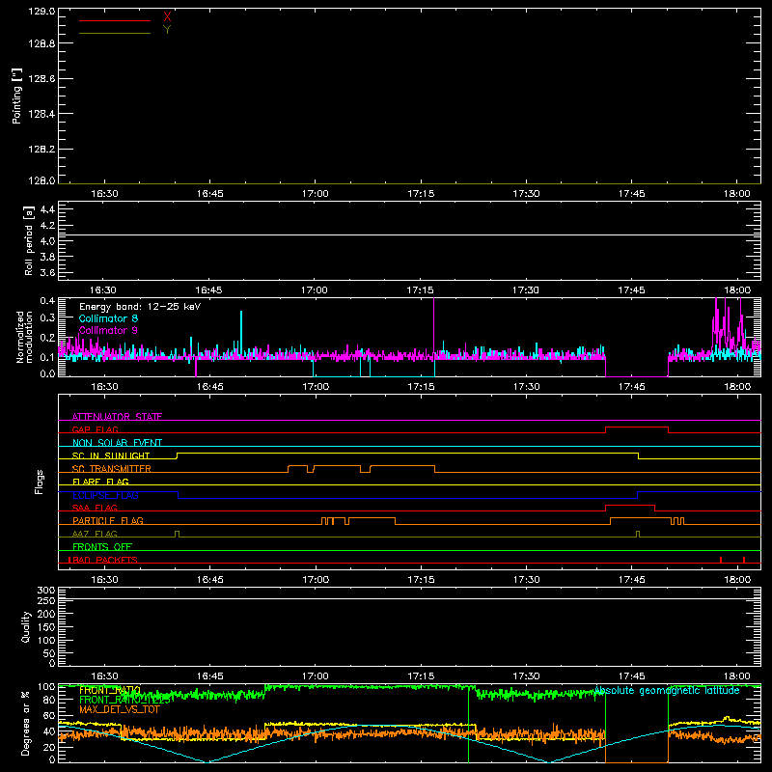Screen dimensions: 772x772
Task: Click the 0.4 tick on modulation axis
Action: tap(47, 301)
